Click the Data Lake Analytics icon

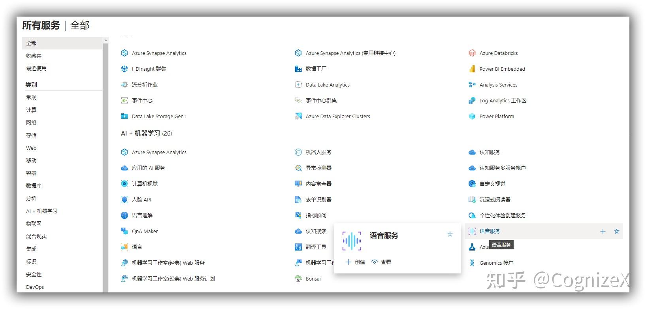(298, 85)
